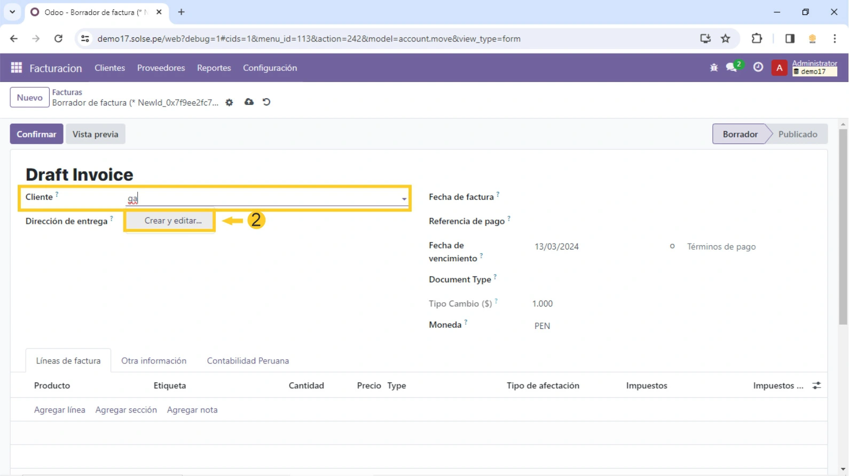Save record with cloud upload icon
The height and width of the screenshot is (476, 849).
[249, 102]
